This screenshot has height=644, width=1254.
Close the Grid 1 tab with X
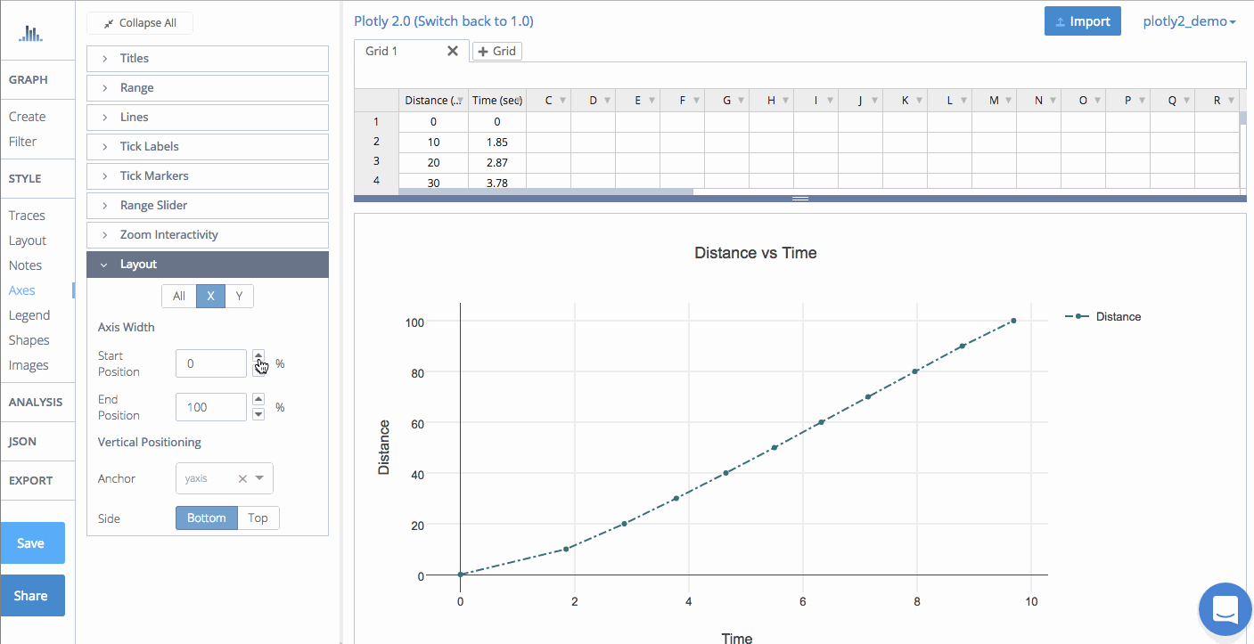tap(452, 51)
